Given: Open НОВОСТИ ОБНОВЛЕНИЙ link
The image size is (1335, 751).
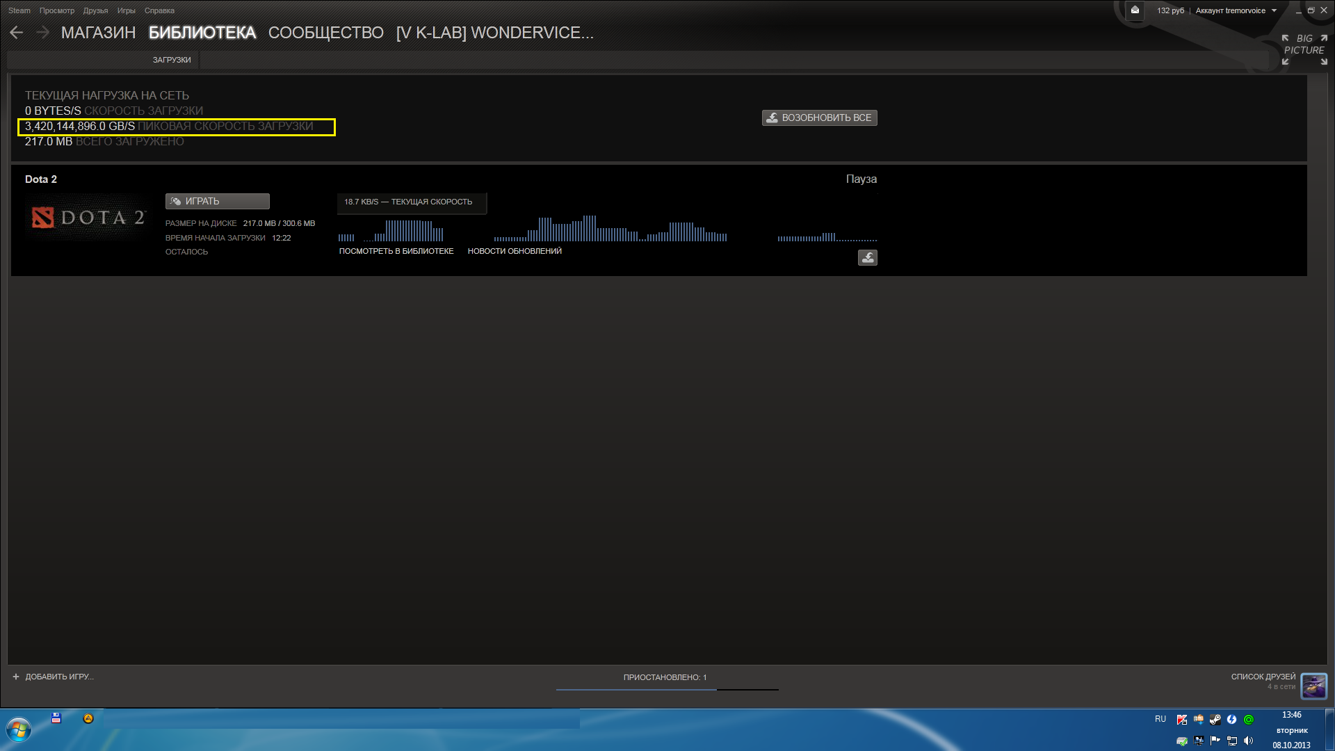Looking at the screenshot, I should click(x=515, y=251).
